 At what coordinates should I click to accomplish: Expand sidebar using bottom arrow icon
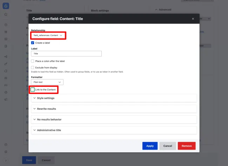pyautogui.click(x=6, y=160)
